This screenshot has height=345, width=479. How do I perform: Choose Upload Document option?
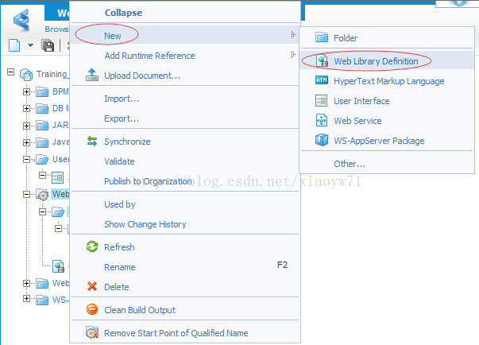click(142, 76)
